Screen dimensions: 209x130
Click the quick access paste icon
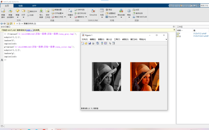tap(181, 5)
